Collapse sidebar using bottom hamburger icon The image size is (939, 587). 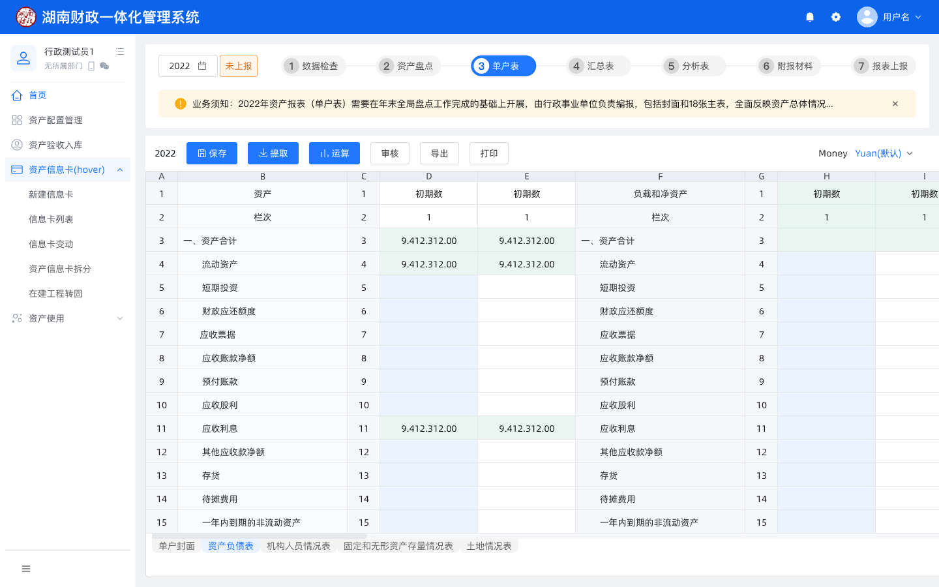26,569
